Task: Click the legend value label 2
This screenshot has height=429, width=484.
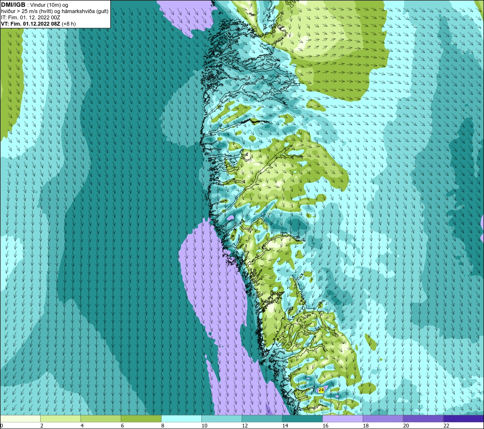Action: pyautogui.click(x=42, y=426)
